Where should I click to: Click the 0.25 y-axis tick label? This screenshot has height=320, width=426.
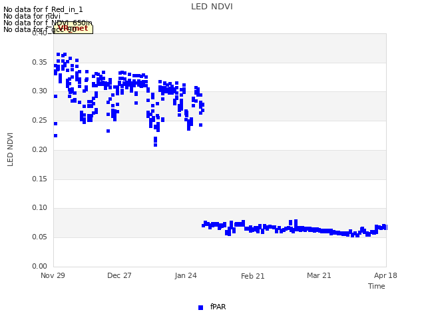[x=39, y=120]
